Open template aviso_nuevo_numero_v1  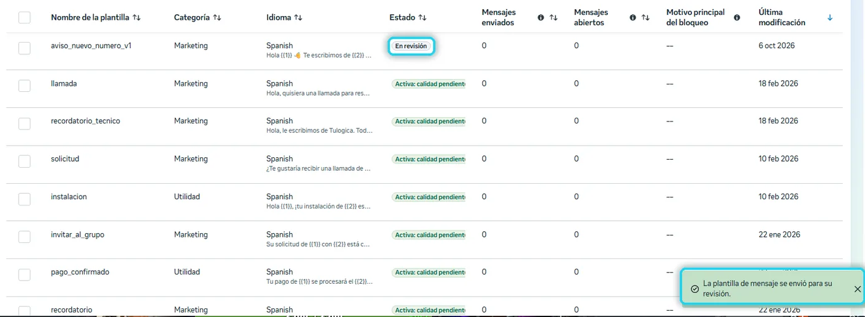click(x=91, y=46)
